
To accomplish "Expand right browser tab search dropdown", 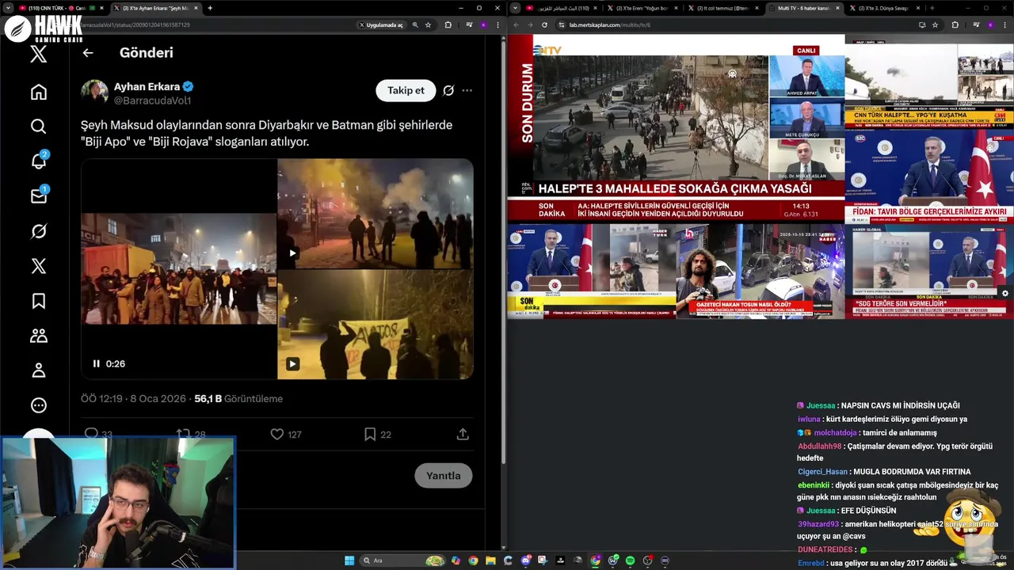I will (x=516, y=8).
